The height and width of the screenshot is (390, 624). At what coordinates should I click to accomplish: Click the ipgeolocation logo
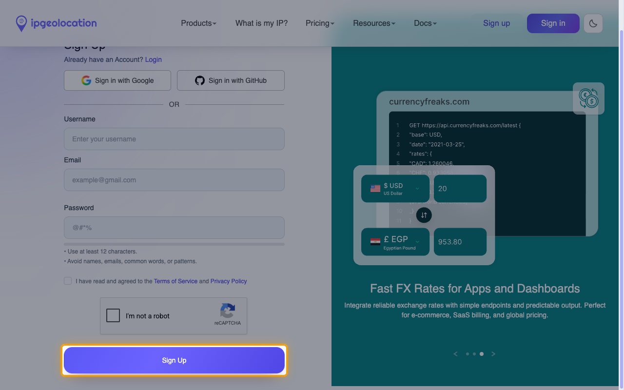point(56,23)
